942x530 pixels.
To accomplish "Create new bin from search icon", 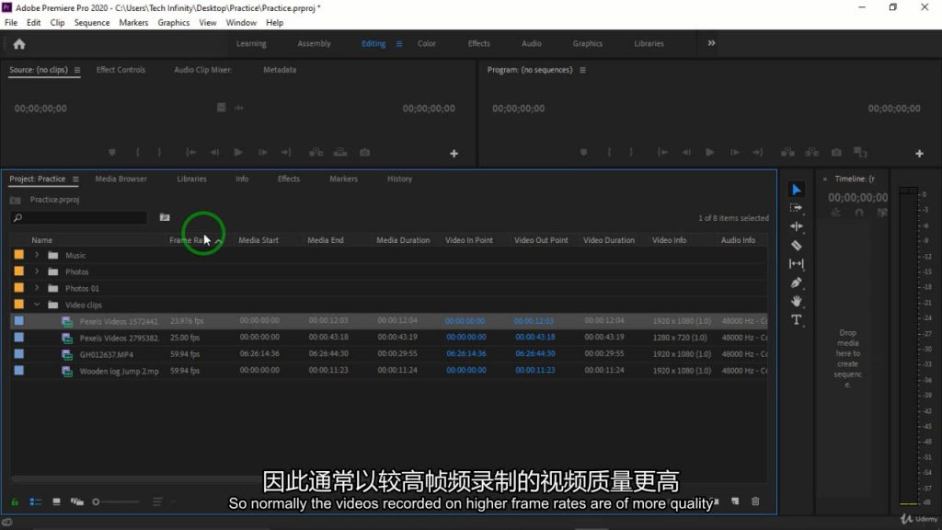I will tap(165, 217).
